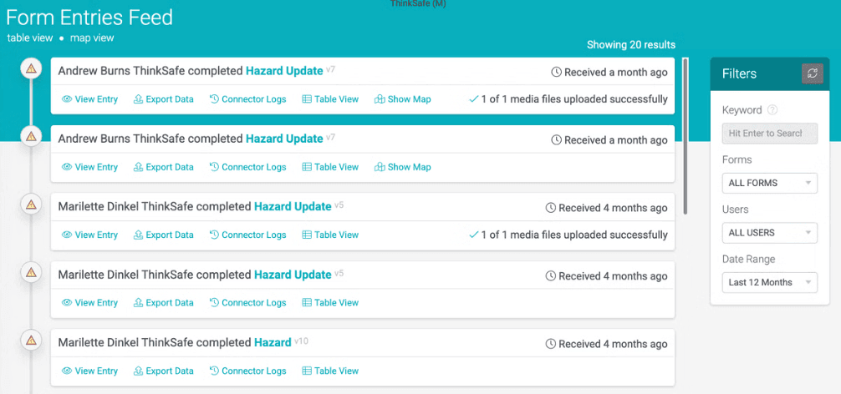The width and height of the screenshot is (841, 394).
Task: Click the warning icon beside the first entry
Action: (31, 68)
